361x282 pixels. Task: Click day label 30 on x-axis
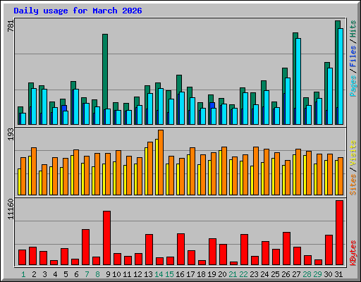[x=328, y=274]
